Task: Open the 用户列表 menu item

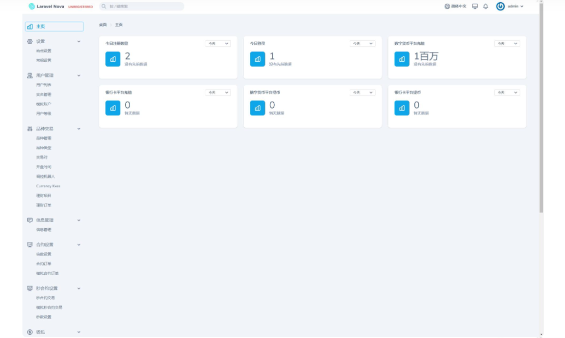Action: click(44, 85)
